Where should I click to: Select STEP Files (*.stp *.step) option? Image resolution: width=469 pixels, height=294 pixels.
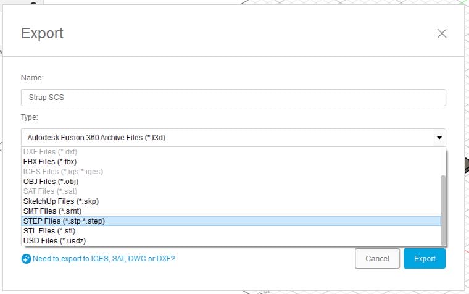[64, 221]
